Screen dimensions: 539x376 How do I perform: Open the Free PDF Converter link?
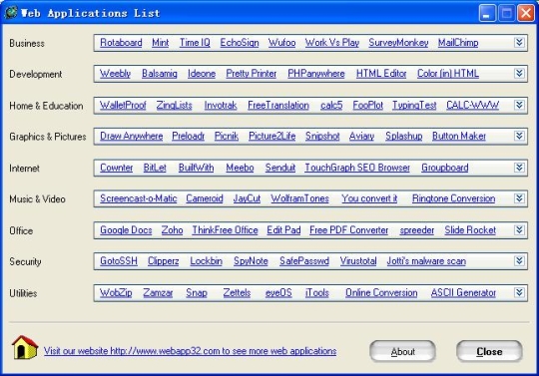(x=349, y=230)
